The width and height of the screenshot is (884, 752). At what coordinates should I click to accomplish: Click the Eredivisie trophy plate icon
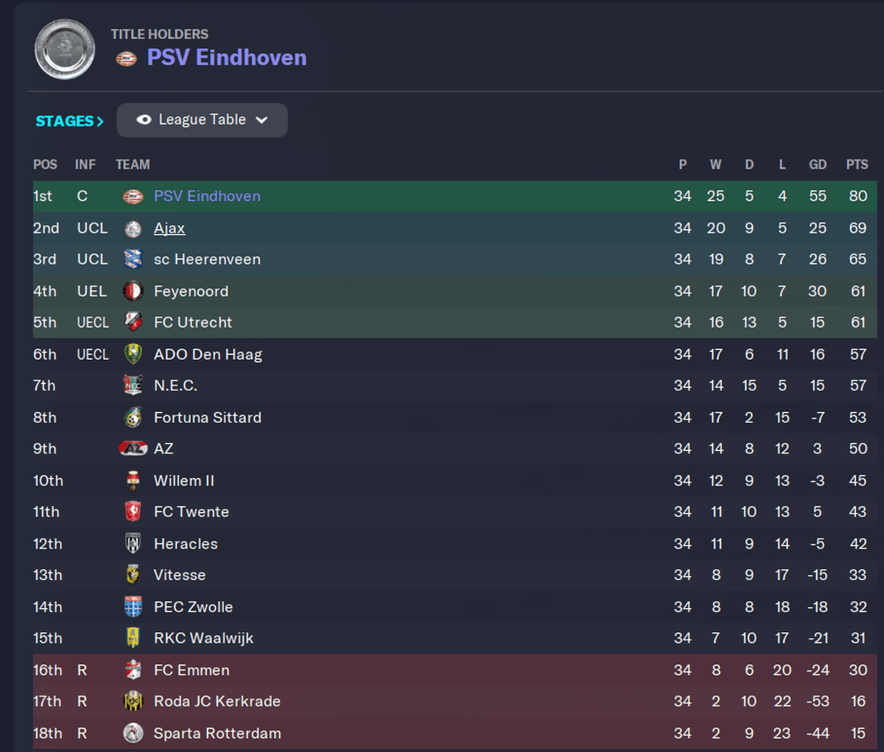tap(65, 49)
